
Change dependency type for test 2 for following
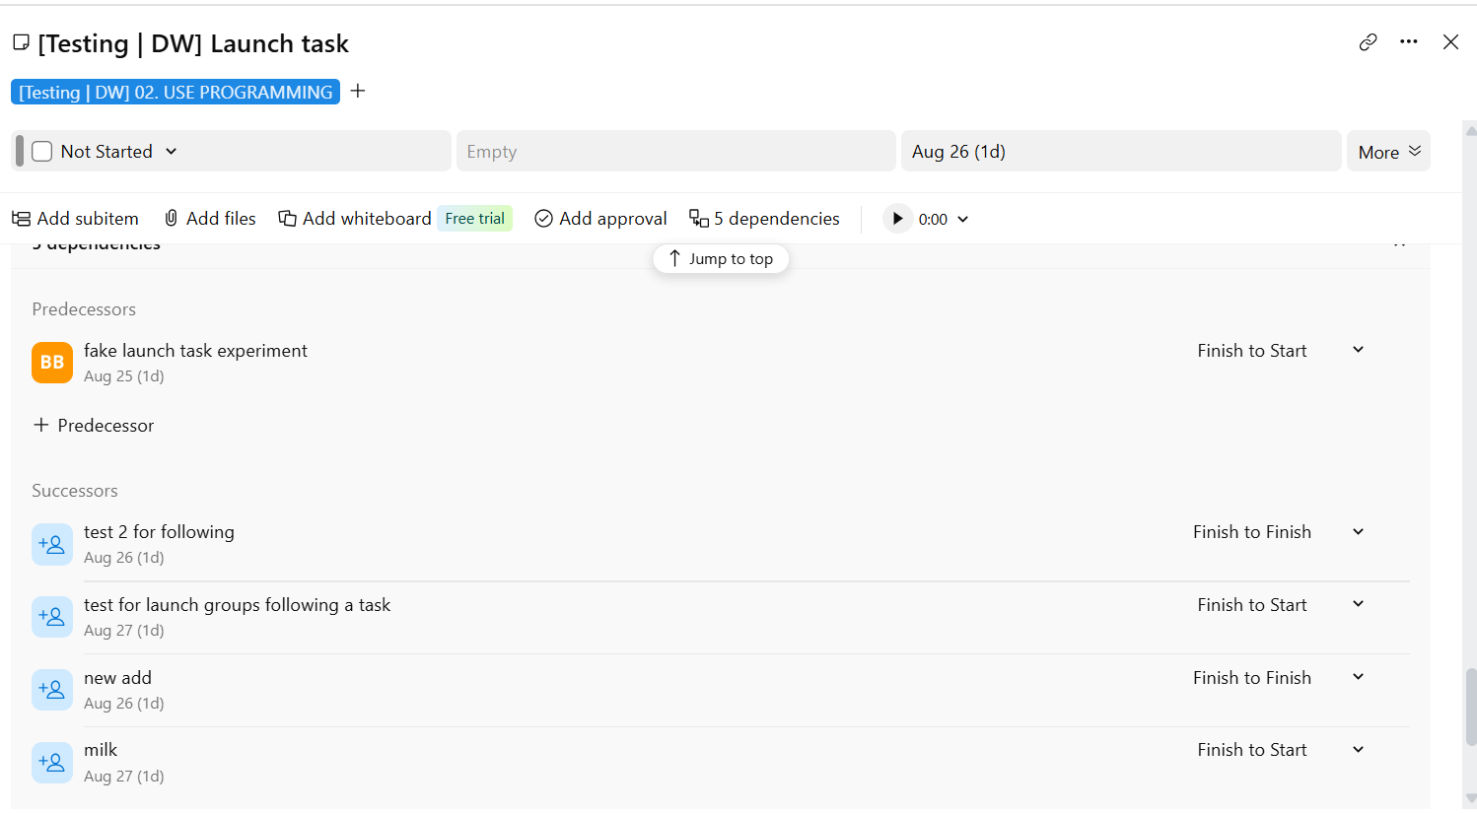point(1280,532)
